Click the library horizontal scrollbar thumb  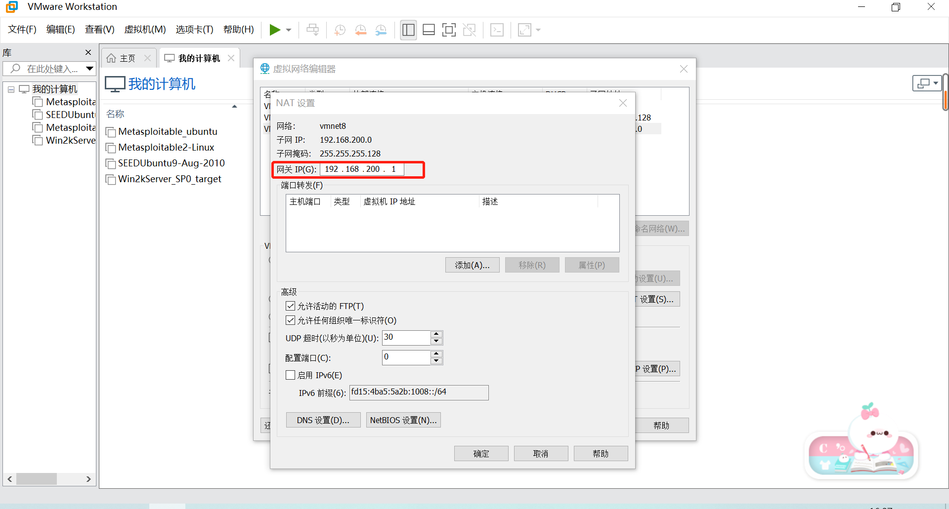click(x=37, y=479)
